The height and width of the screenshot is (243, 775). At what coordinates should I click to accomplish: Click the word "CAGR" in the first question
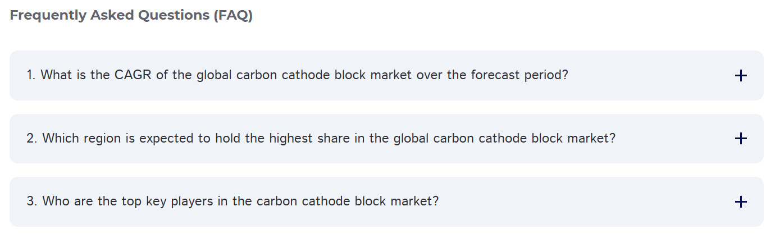click(x=133, y=75)
